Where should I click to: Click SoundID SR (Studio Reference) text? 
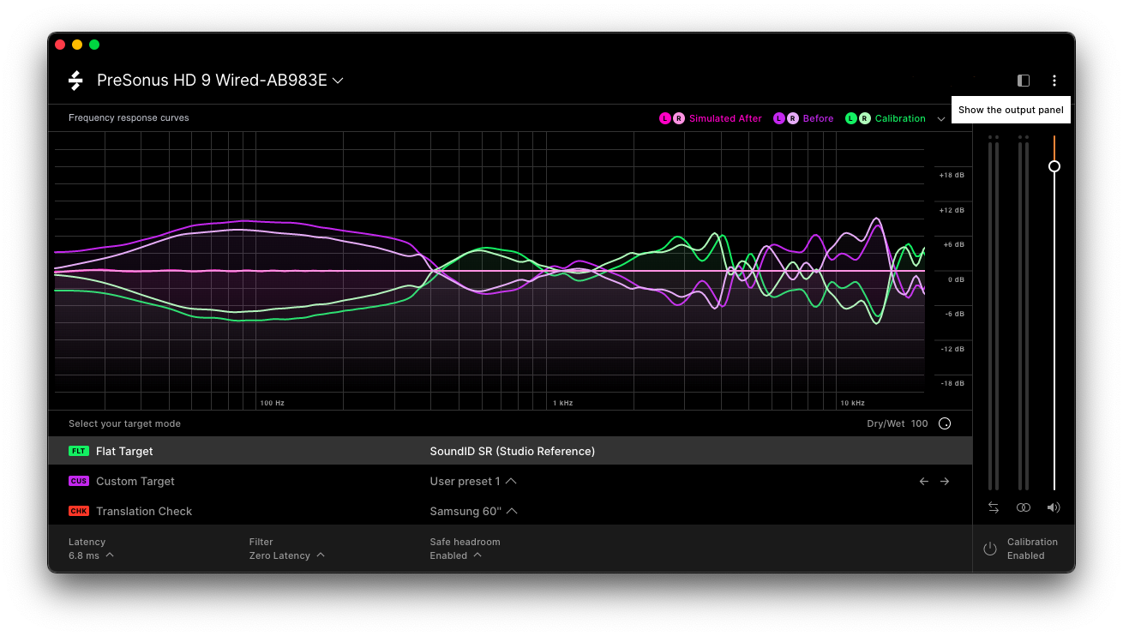tap(512, 451)
